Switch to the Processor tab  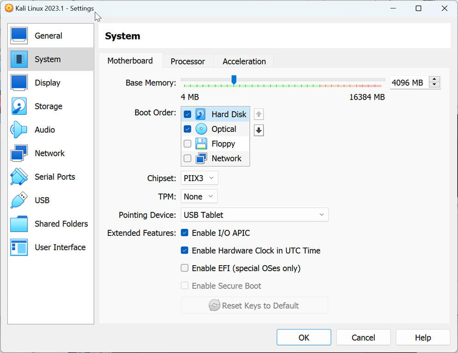tap(188, 61)
